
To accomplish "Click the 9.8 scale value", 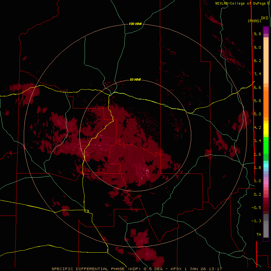I will [257, 34].
